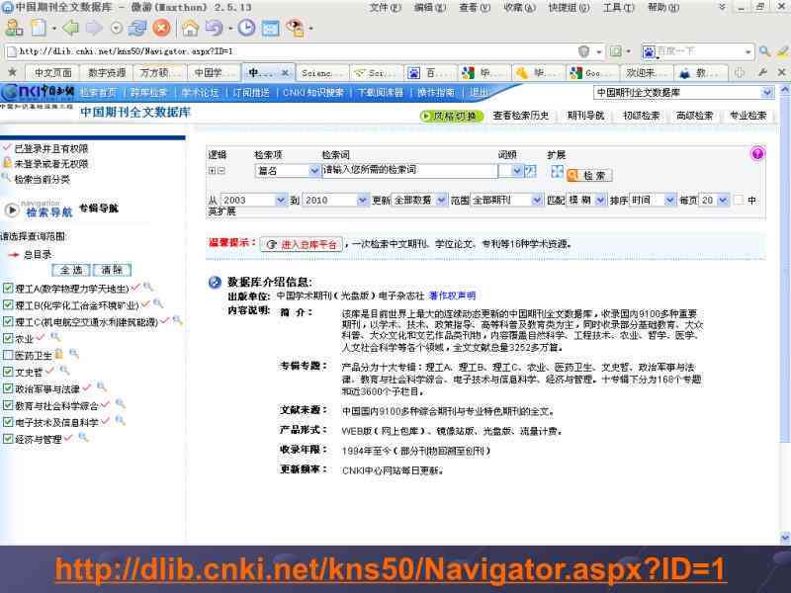Click the 期刊导航 link
791x593 pixels.
[x=585, y=116]
